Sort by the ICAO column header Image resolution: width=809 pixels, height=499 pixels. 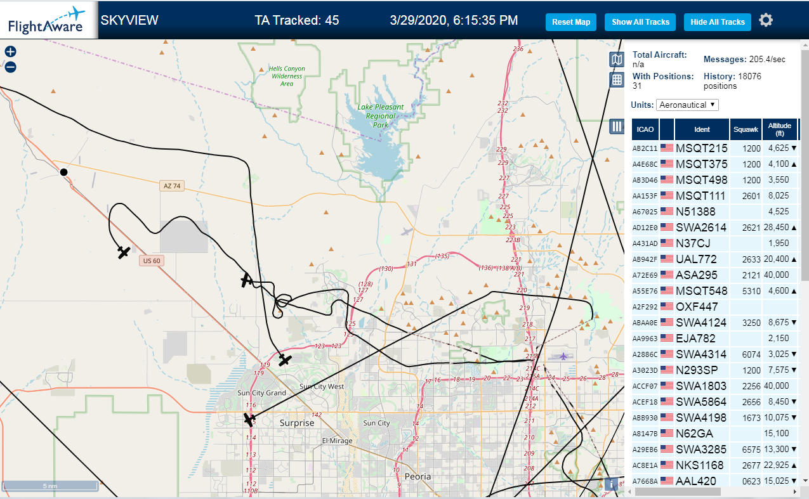click(x=645, y=129)
